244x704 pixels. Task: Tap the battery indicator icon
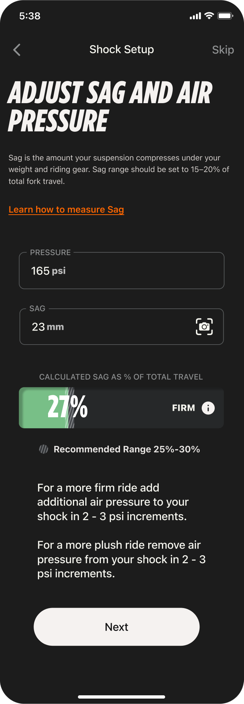pos(225,16)
